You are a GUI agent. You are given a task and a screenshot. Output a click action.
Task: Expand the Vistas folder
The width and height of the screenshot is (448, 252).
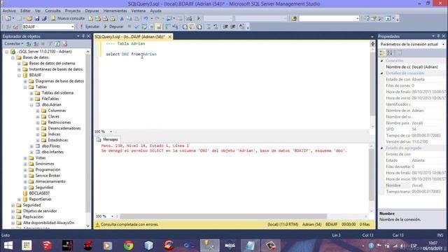pyautogui.click(x=25, y=158)
